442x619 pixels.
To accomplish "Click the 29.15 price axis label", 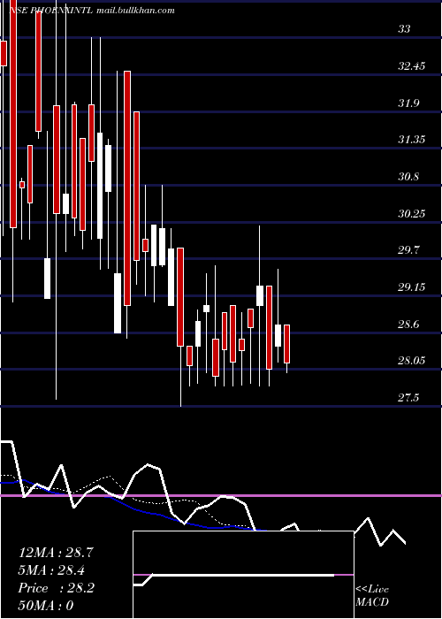I will (412, 287).
